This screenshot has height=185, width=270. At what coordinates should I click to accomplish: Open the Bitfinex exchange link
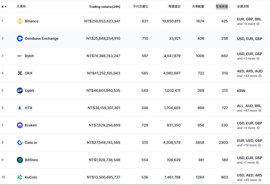tap(31, 160)
